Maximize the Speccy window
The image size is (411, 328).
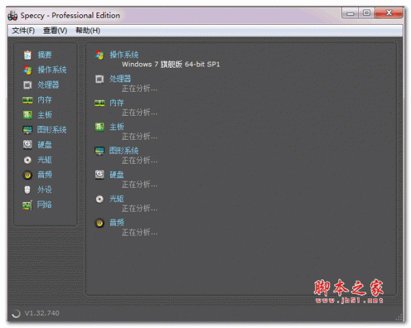(x=366, y=13)
